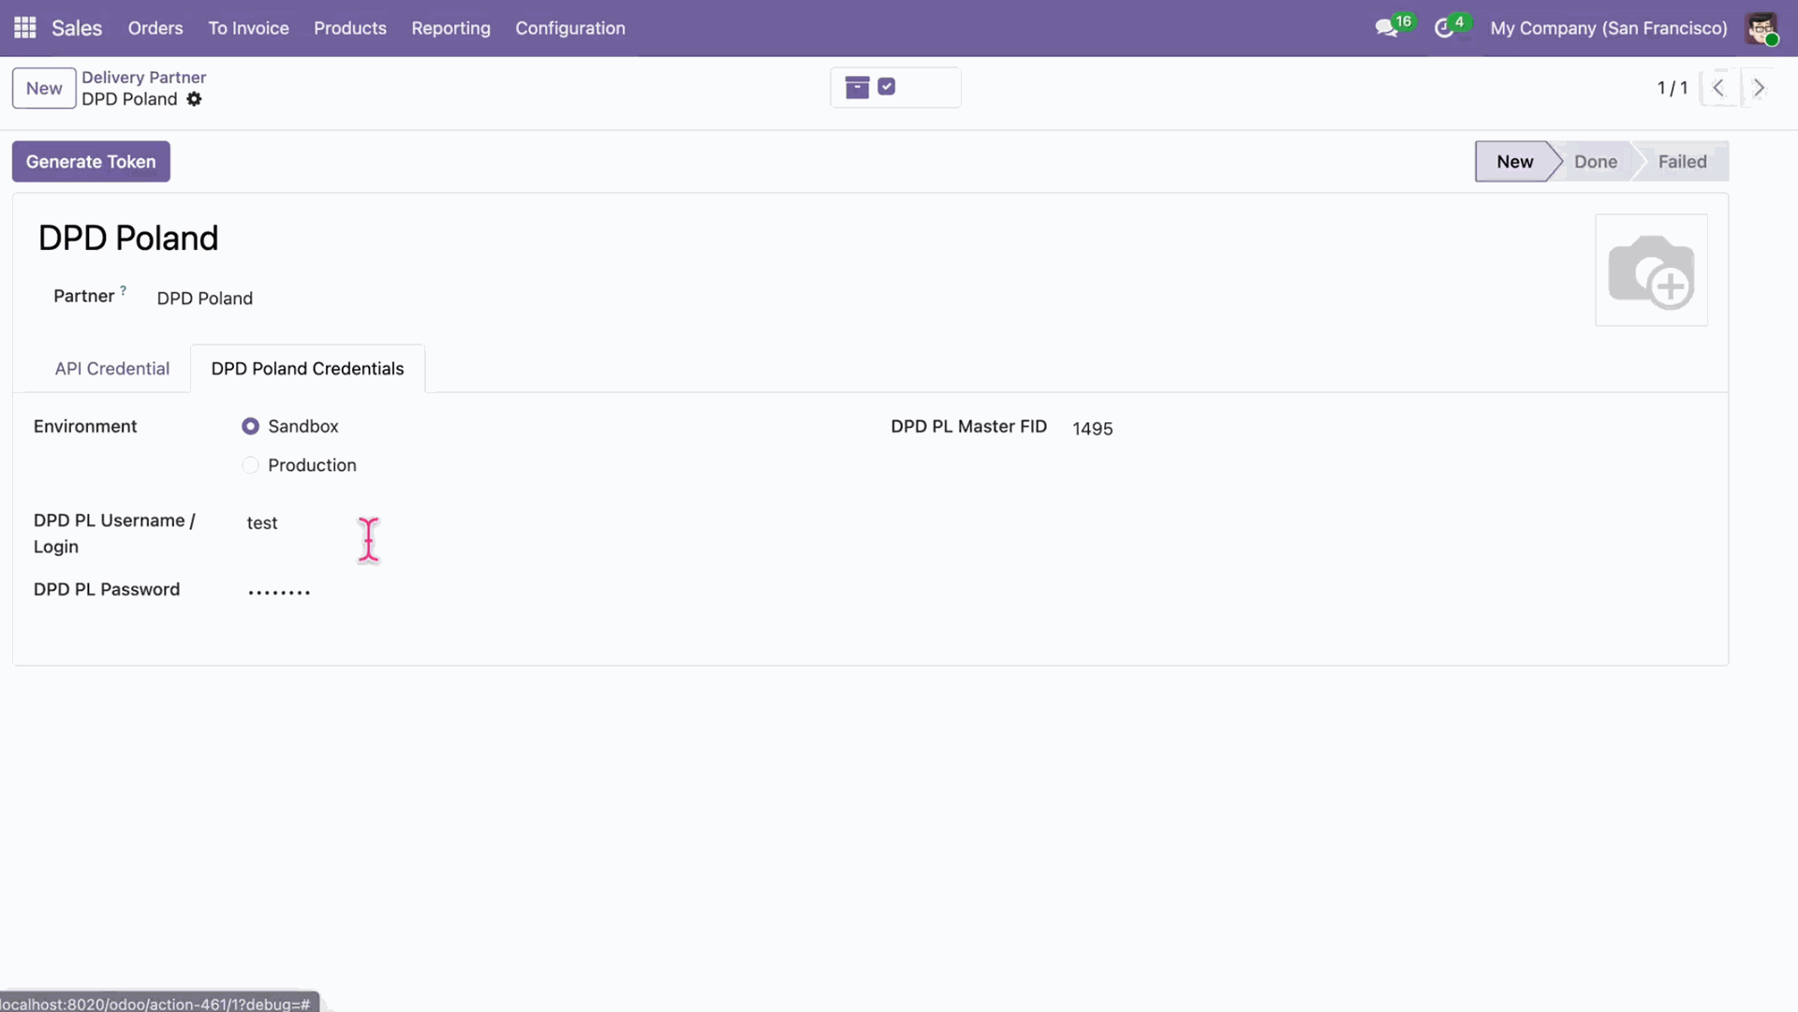
Task: Select the Production environment option
Action: coord(250,465)
